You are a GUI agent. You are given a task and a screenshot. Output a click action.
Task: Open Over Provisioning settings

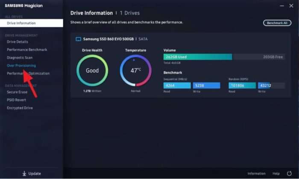[x=21, y=66]
